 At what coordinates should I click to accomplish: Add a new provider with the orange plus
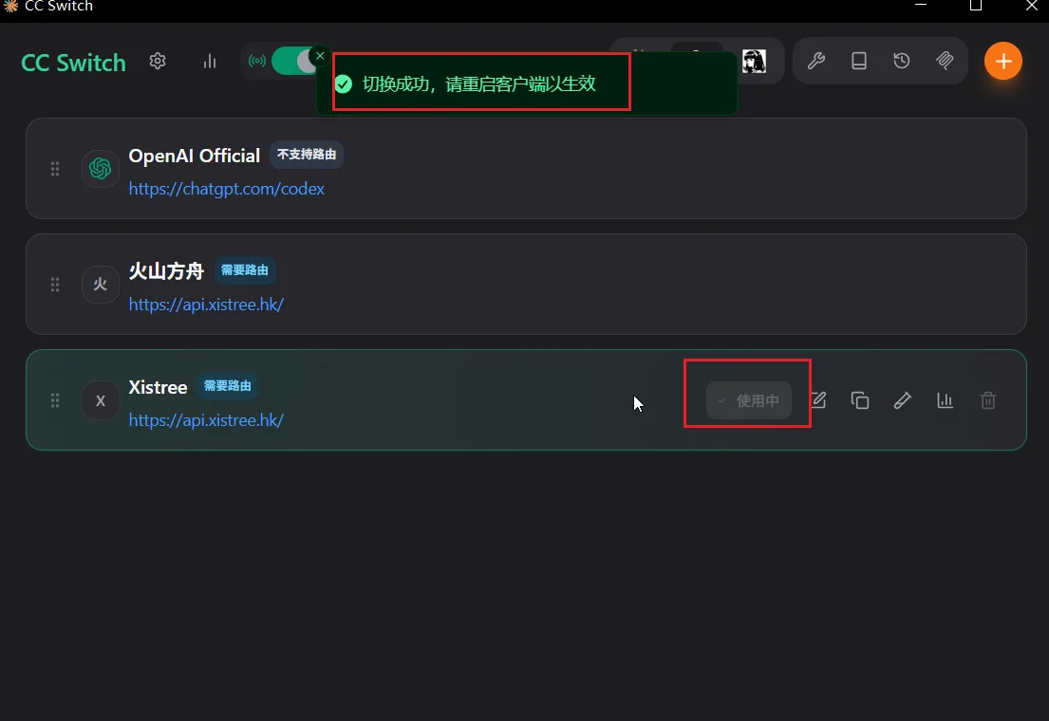point(1002,62)
